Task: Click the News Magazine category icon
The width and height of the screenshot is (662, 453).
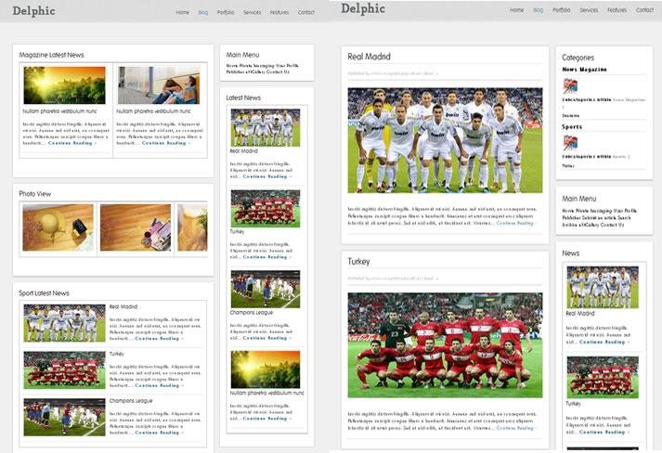Action: coord(570,86)
